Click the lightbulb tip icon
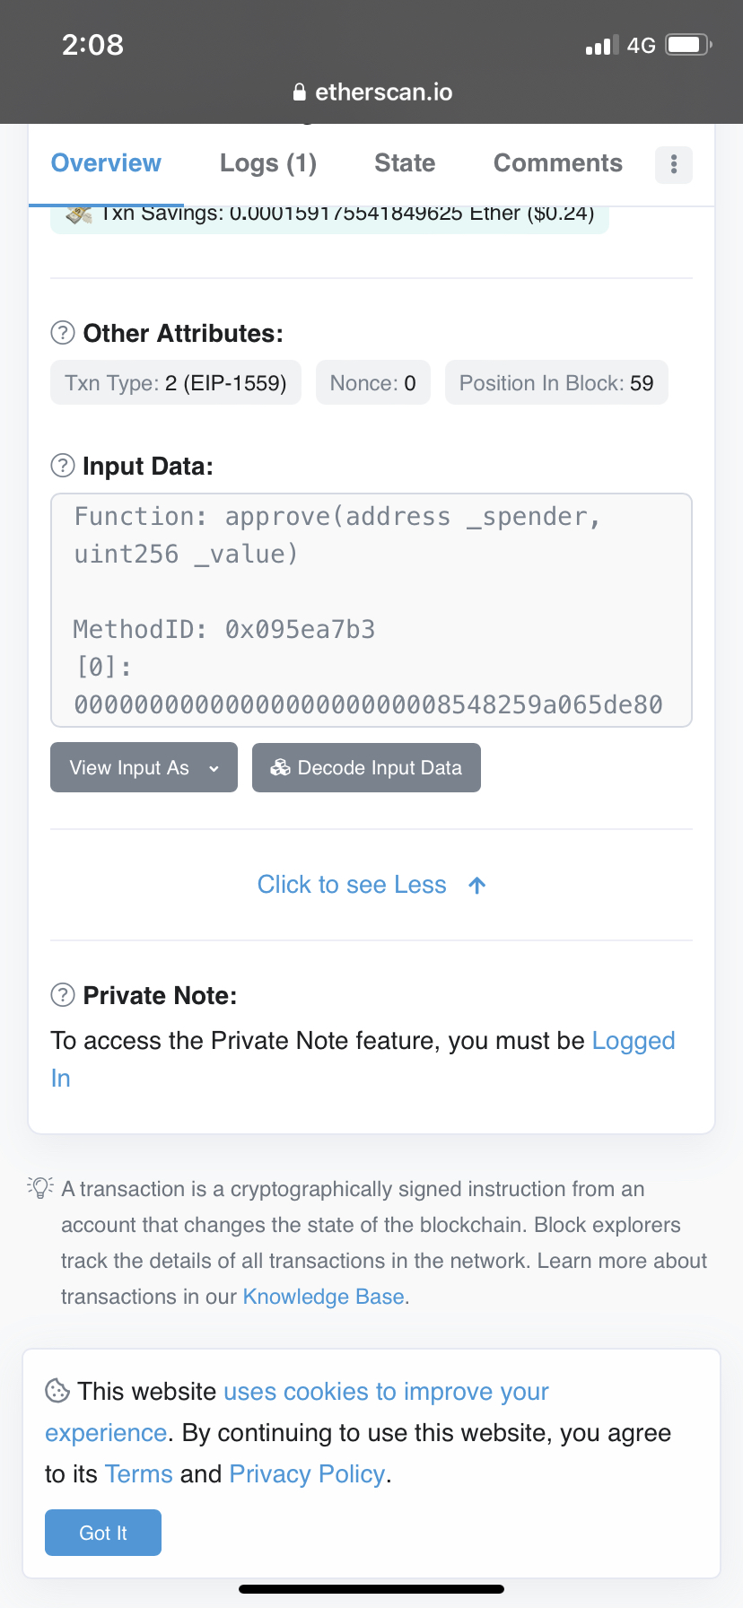 40,1187
